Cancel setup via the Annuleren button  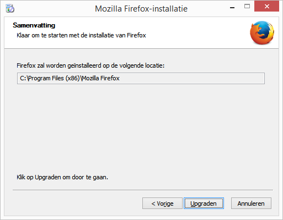click(x=251, y=203)
